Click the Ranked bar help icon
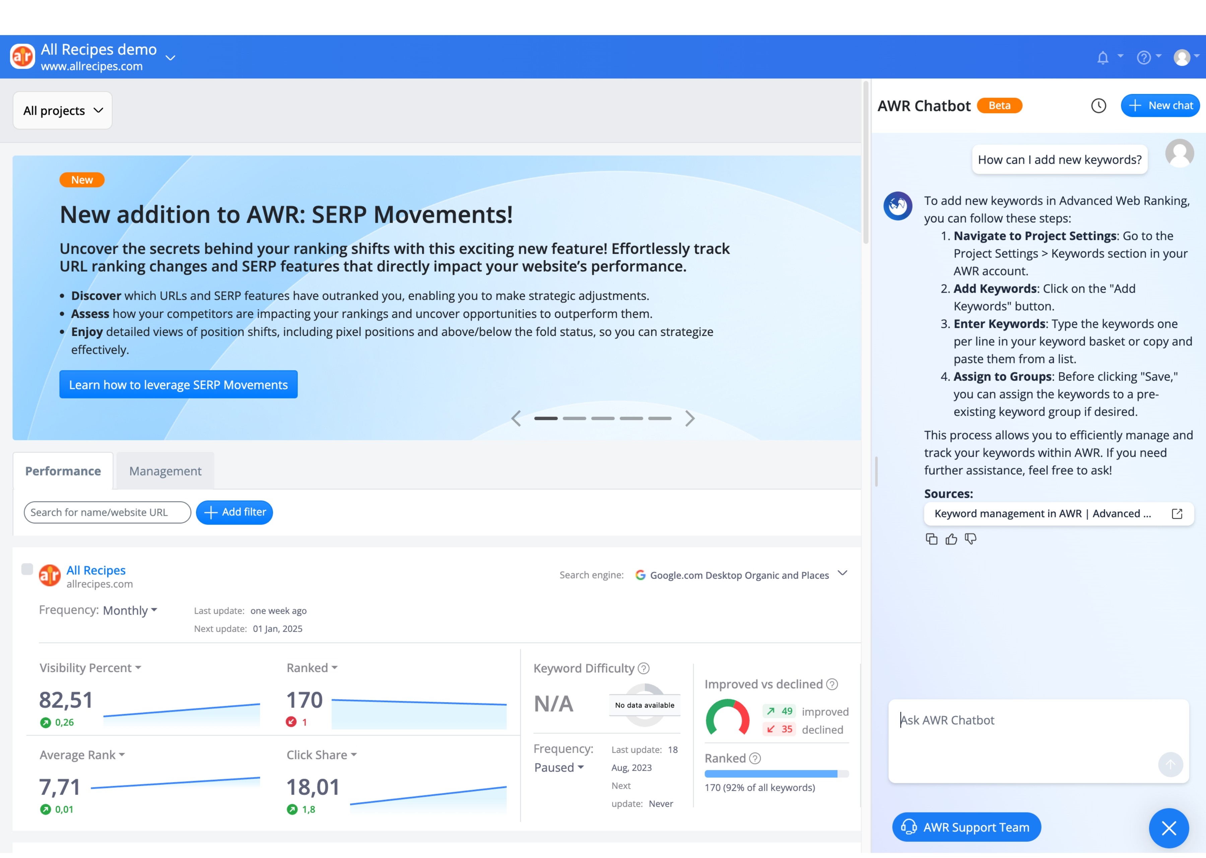The image size is (1206, 858). coord(755,758)
